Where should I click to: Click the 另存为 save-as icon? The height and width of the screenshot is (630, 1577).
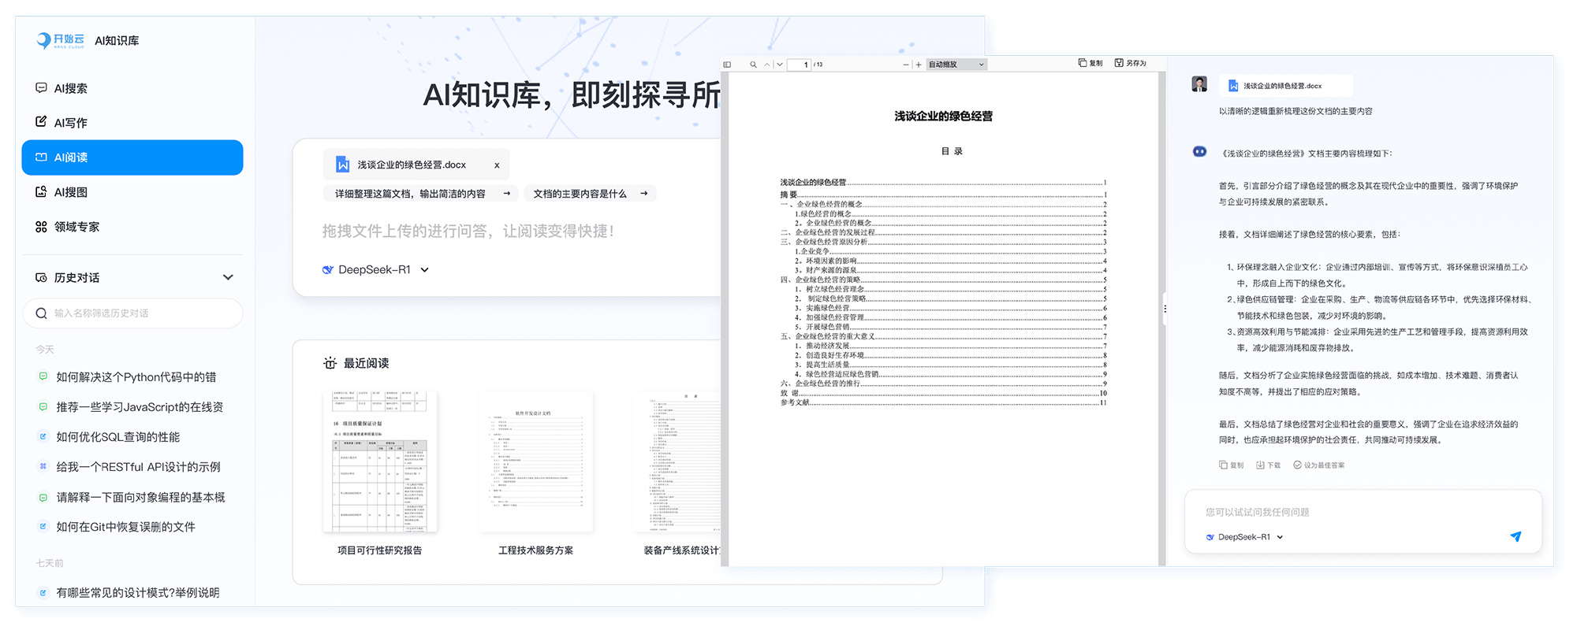point(1119,63)
